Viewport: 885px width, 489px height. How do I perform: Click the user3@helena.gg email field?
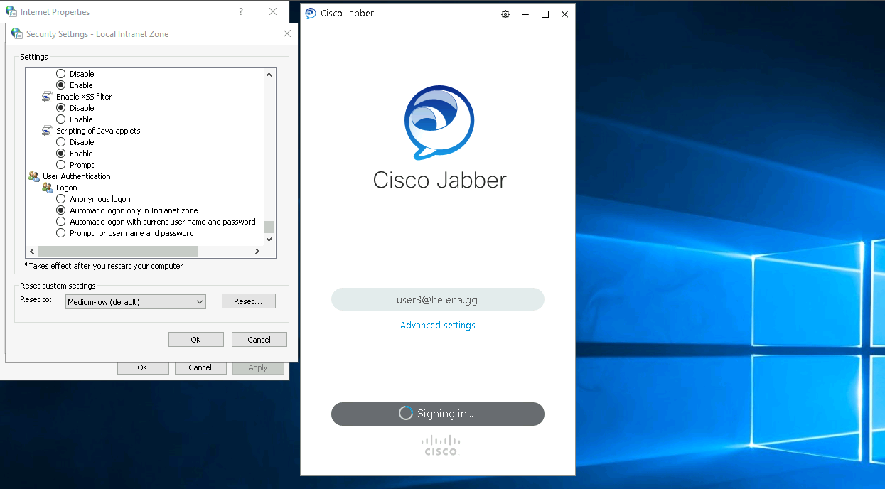437,300
